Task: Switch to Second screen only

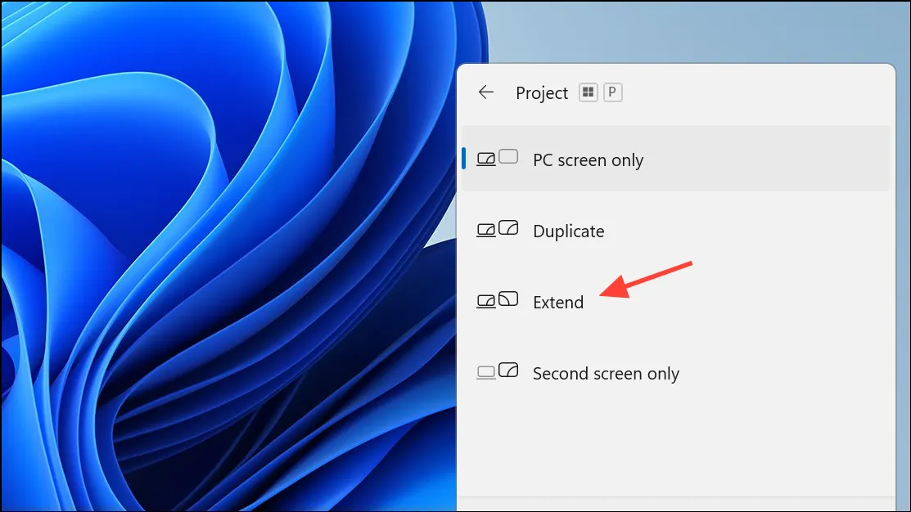Action: 676,373
